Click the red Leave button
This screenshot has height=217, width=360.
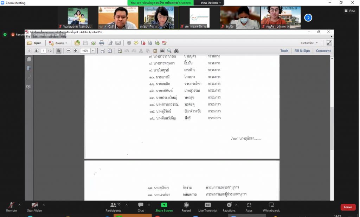click(x=348, y=207)
